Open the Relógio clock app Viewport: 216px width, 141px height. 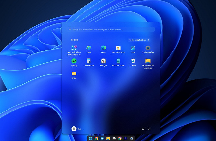pos(103,62)
